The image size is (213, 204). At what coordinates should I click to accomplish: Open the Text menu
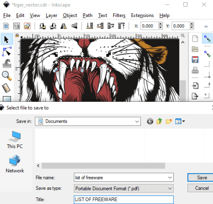coord(103,16)
